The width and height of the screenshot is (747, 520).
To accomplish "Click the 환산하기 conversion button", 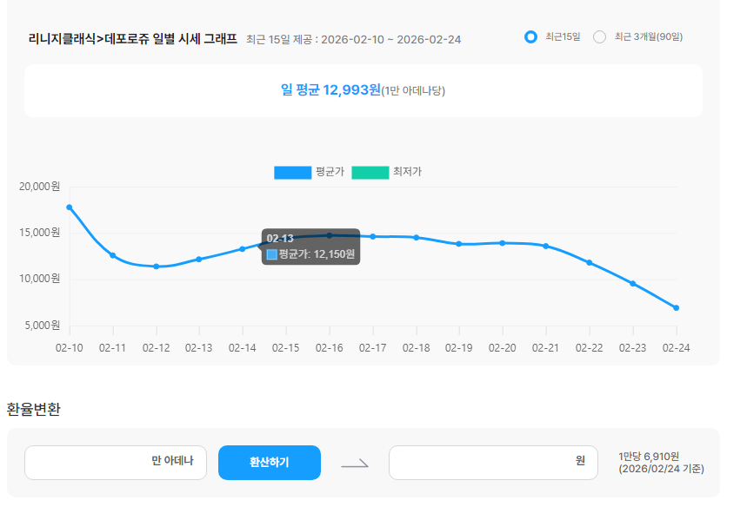I will 269,462.
